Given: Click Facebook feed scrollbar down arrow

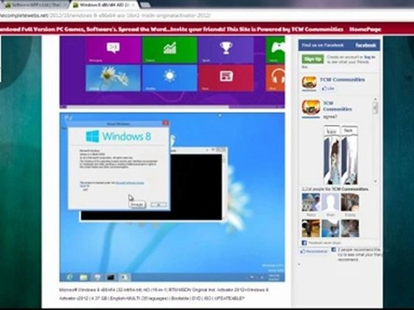Looking at the screenshot, I should pyautogui.click(x=375, y=182).
